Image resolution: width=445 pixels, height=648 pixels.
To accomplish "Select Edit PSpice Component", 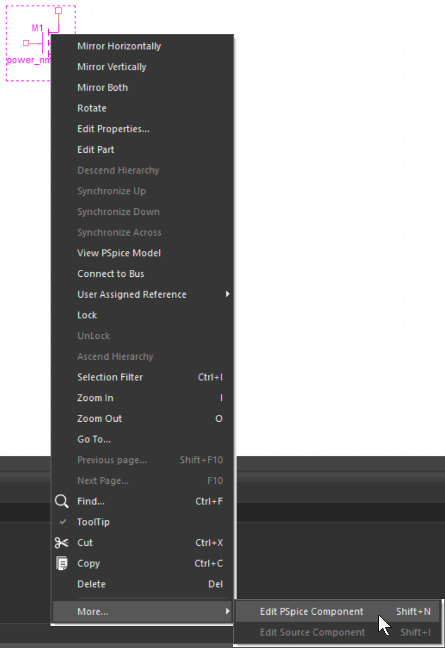I will coord(311,611).
